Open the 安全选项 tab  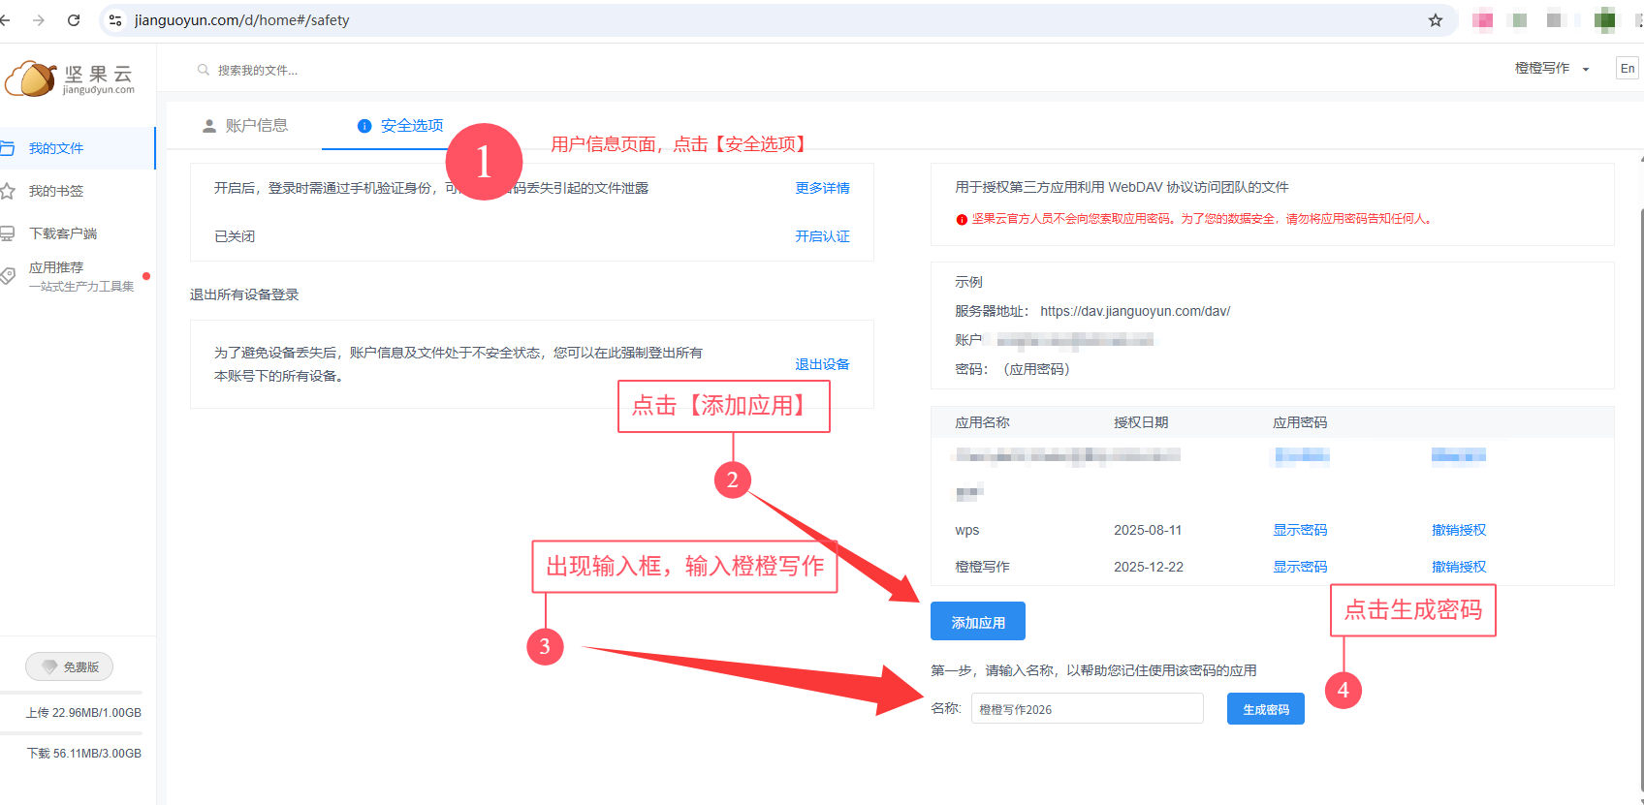coord(400,126)
